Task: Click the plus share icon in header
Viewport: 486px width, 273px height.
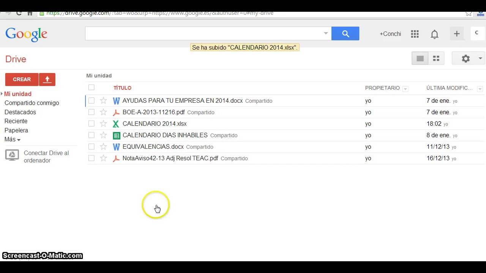Action: (x=457, y=34)
